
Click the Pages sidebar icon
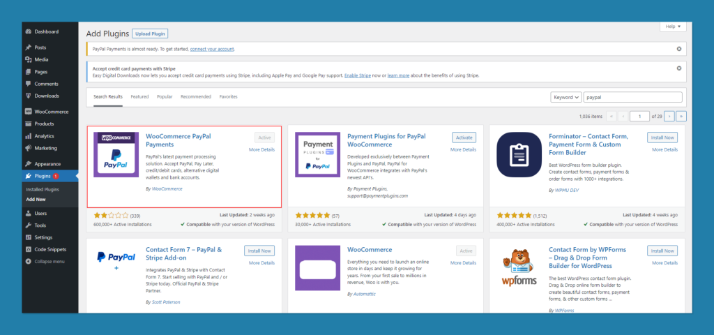[28, 72]
